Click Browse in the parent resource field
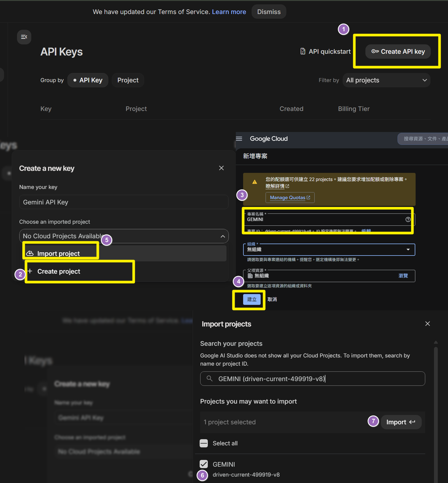Screen dimensions: 448x483 coord(403,276)
